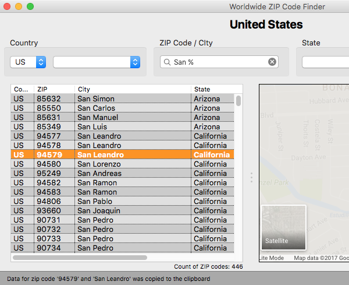Select row with ZIP 85631 San Manuel
The height and width of the screenshot is (285, 349).
coord(122,117)
